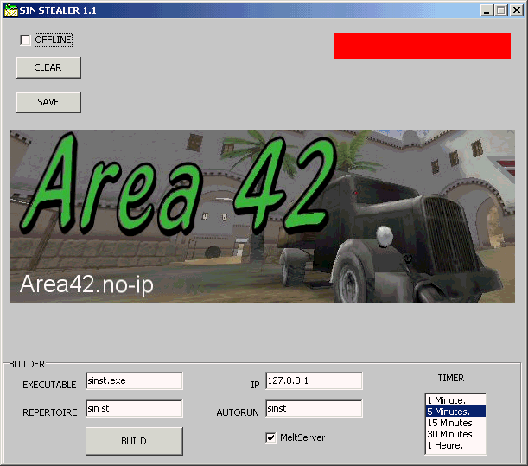
Task: Enable the OFFLINE checkbox
Action: [x=25, y=40]
